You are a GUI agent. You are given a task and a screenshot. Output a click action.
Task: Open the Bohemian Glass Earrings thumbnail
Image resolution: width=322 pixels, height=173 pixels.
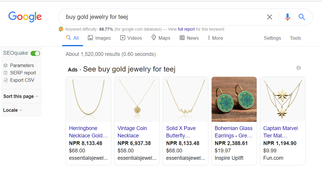coord(234,99)
